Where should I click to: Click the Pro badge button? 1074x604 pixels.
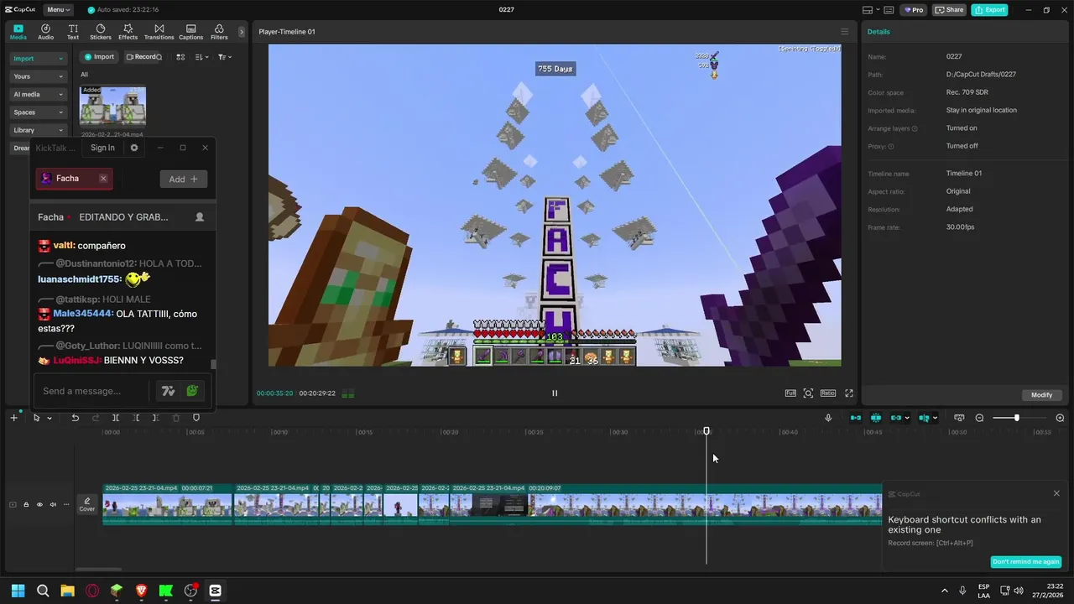point(913,10)
